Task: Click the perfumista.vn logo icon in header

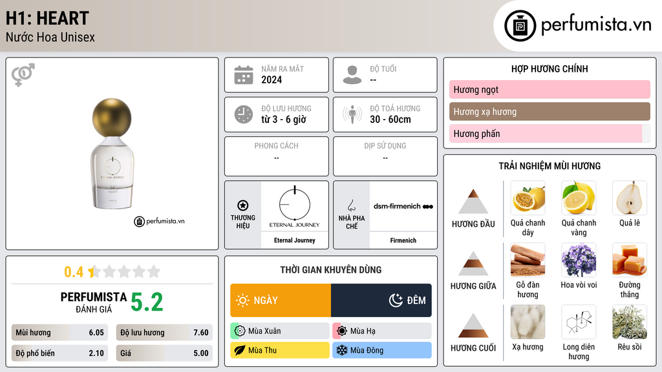Action: click(x=520, y=26)
